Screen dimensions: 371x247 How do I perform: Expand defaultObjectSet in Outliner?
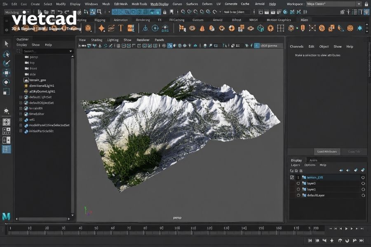point(21,103)
